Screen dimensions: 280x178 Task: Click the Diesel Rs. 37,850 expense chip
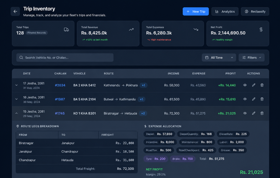pos(159,134)
